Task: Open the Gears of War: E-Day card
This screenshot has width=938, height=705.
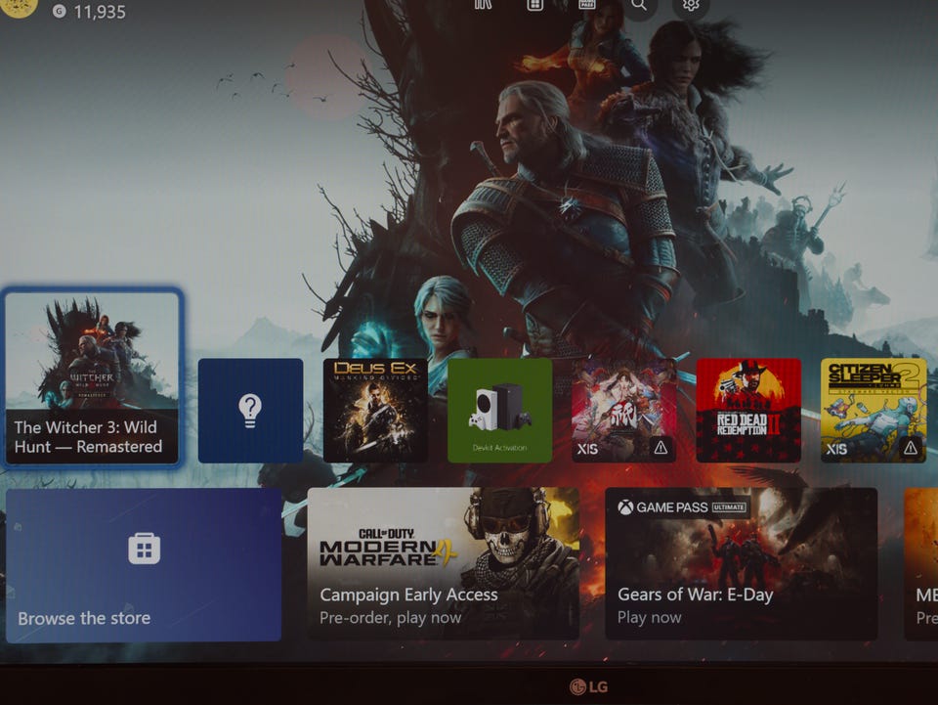Action: point(742,564)
